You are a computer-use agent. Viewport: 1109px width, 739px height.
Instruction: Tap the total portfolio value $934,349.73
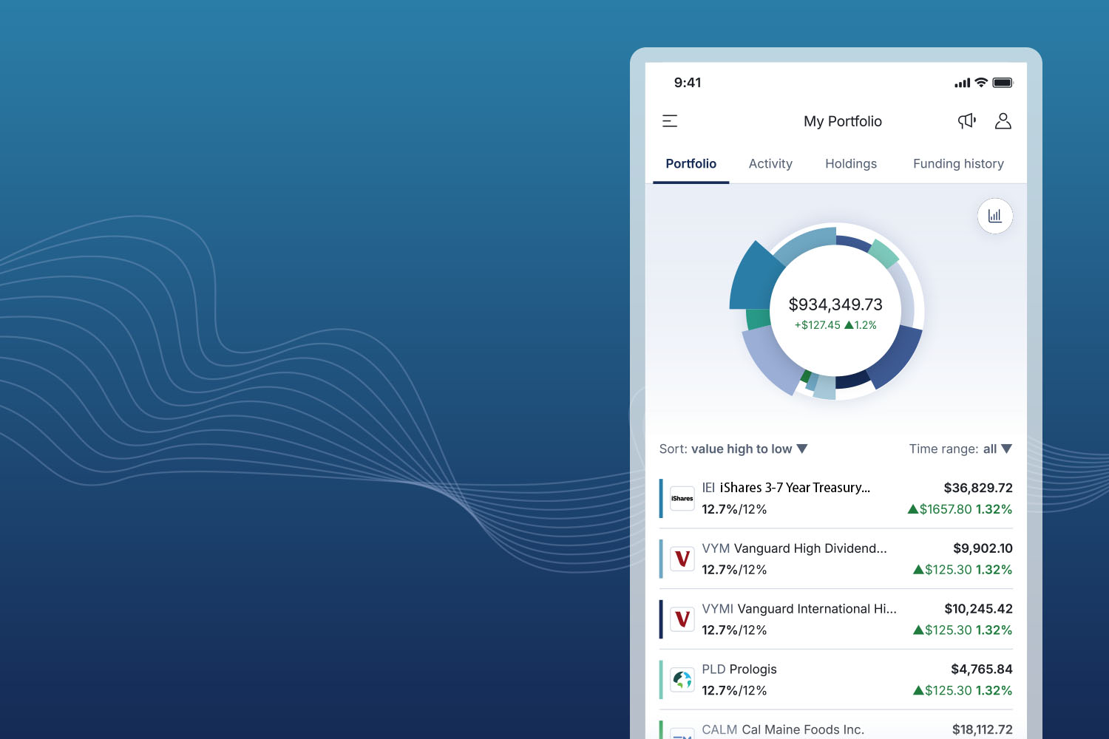[835, 304]
